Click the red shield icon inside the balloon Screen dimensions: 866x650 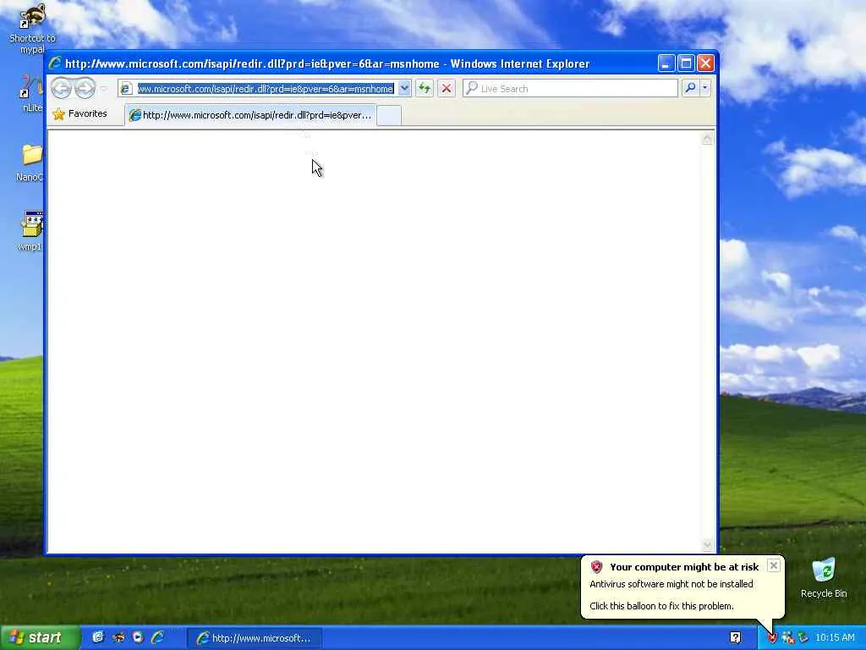[x=596, y=566]
